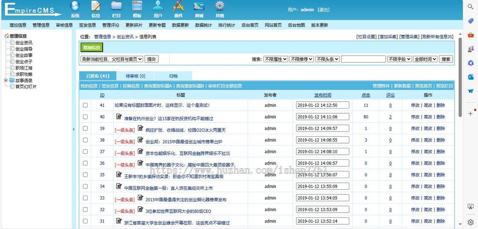Open the 刷新当前栏目 refresh scope dropdown
Screen dimensions: 478x229
coord(112,59)
